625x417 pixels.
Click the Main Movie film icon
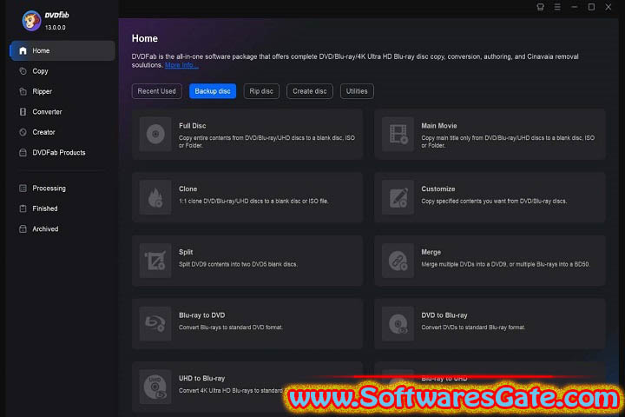398,134
